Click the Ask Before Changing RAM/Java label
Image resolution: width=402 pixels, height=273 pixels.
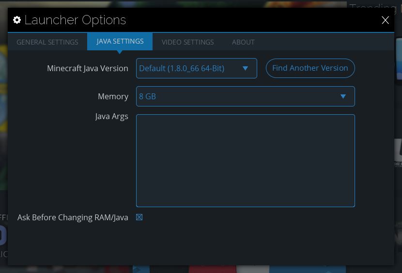pyautogui.click(x=73, y=217)
